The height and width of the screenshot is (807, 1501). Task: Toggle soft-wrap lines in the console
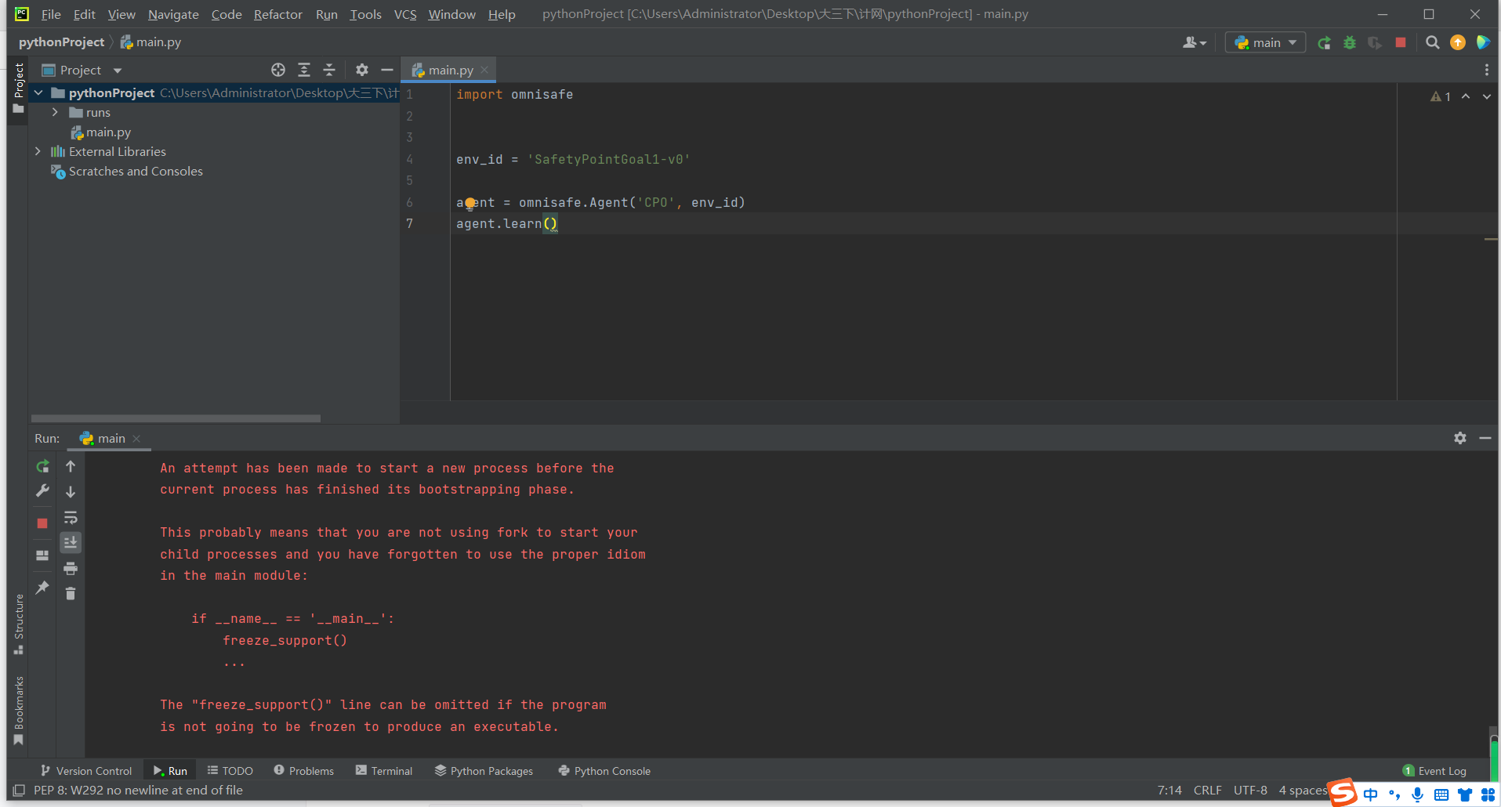[x=71, y=517]
